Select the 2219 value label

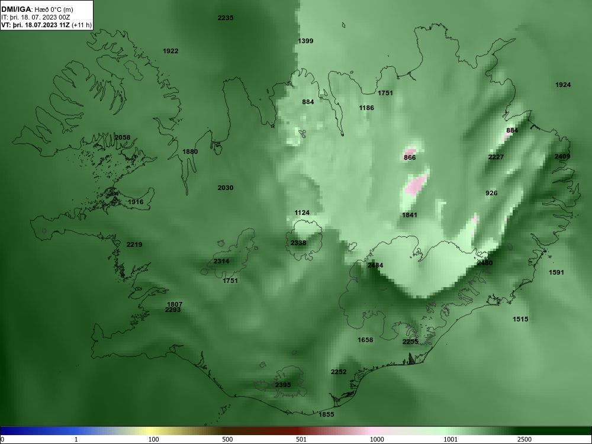click(x=134, y=244)
